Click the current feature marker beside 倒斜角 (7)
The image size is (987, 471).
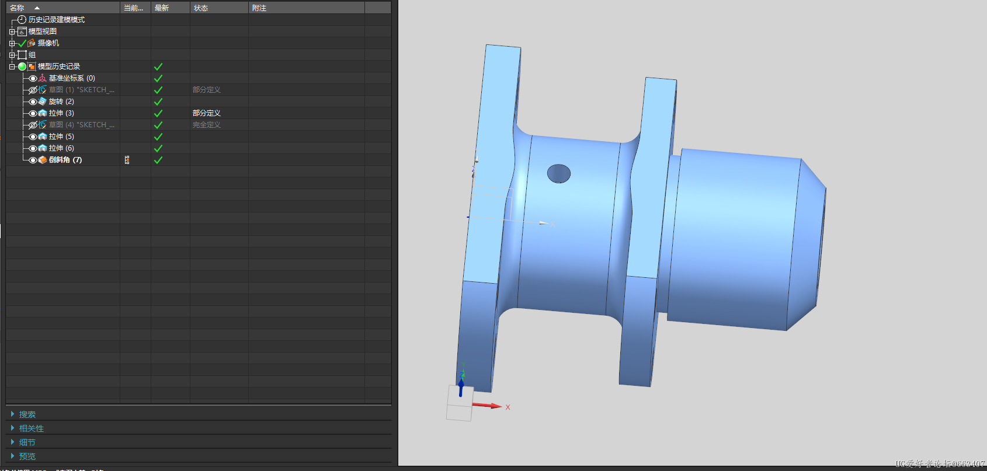point(127,160)
